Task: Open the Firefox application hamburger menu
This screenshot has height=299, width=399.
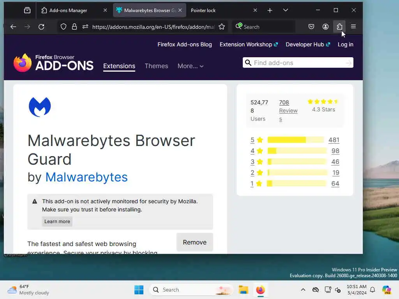Action: point(353,27)
